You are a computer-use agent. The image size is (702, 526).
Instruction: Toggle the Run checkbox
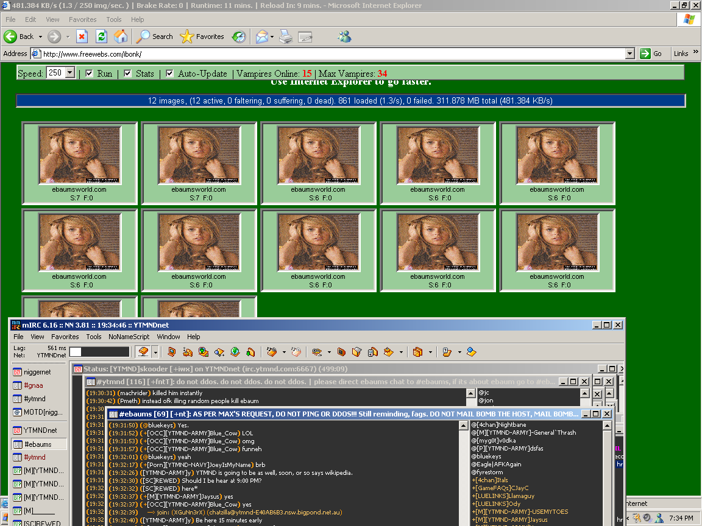pos(89,74)
